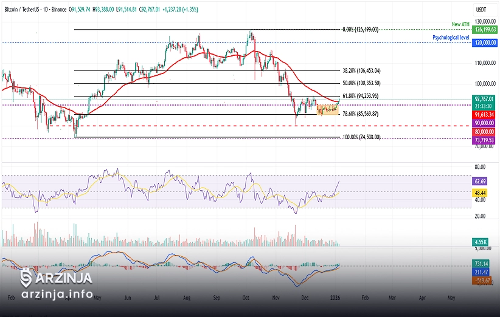This screenshot has width=500, height=317.
Task: Open the arzinja.info website link
Action: click(x=57, y=295)
